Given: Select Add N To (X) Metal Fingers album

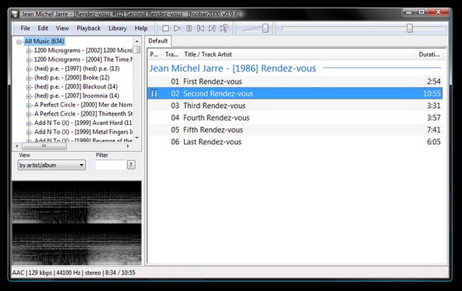Looking at the screenshot, I should (x=83, y=132).
